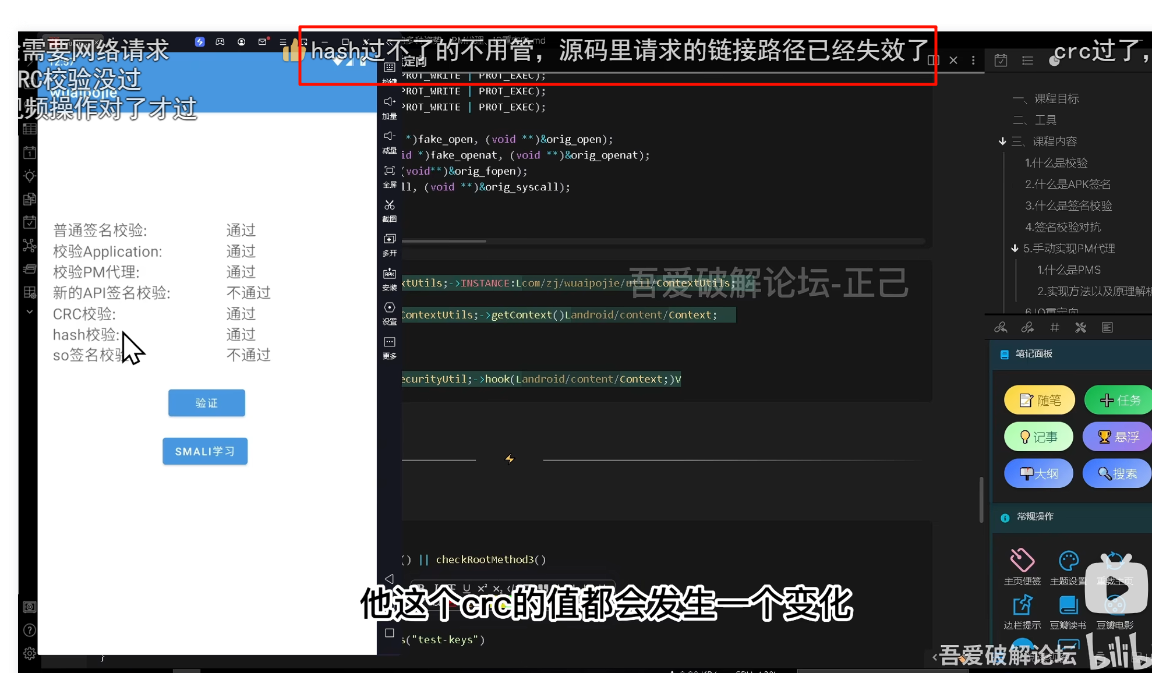Expand the left ribbon chevron
The image size is (1152, 673).
[29, 312]
